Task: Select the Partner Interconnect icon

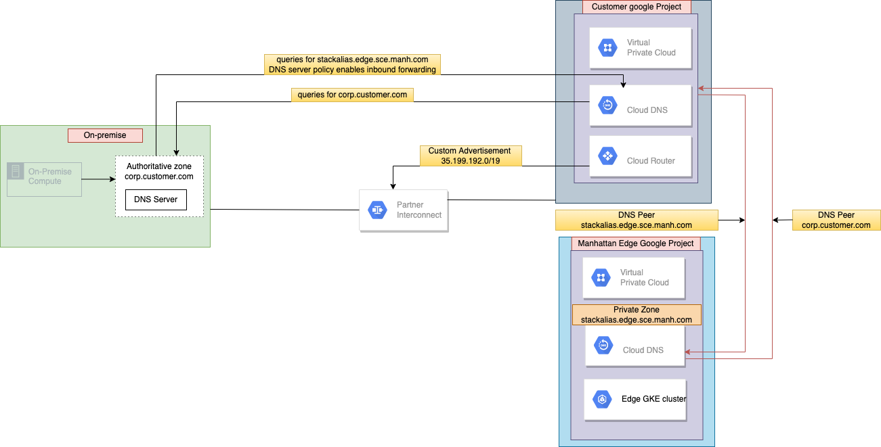Action: click(x=377, y=210)
